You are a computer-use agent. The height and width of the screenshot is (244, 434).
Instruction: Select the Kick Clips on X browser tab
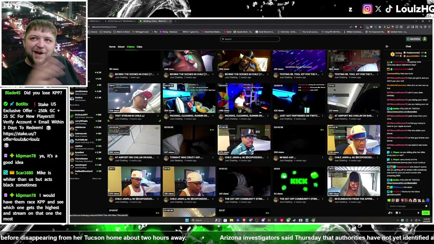120,21
